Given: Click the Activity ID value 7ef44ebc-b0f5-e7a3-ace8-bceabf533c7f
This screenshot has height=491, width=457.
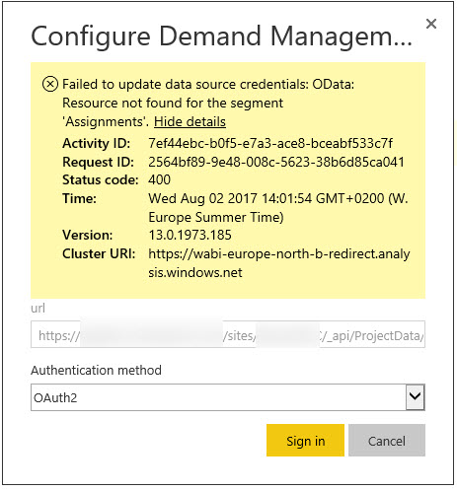Looking at the screenshot, I should click(270, 143).
